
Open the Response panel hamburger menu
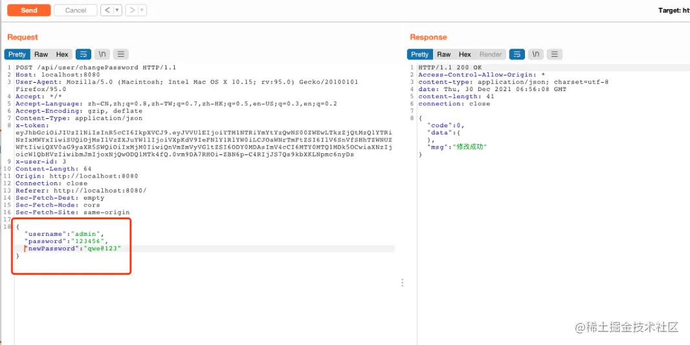pos(555,54)
